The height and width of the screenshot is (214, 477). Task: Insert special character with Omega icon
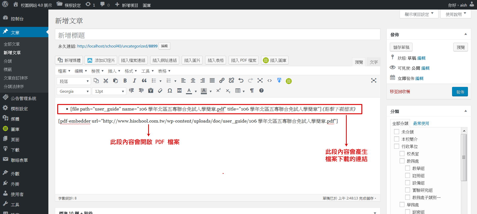click(170, 91)
